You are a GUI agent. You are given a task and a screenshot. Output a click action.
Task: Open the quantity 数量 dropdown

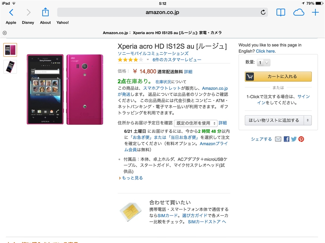[x=263, y=63]
